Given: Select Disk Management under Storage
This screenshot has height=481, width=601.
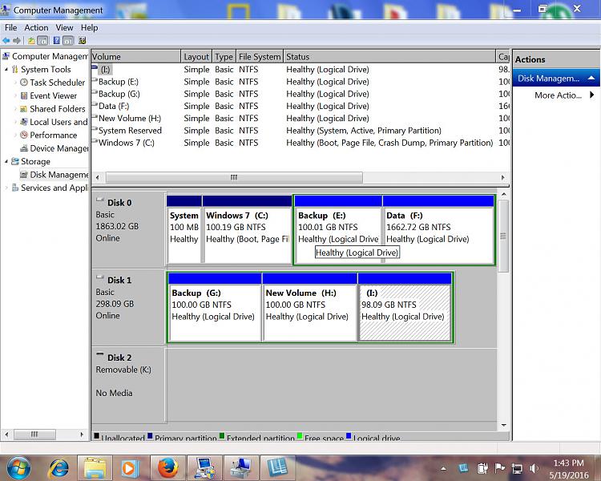Looking at the screenshot, I should pyautogui.click(x=59, y=175).
